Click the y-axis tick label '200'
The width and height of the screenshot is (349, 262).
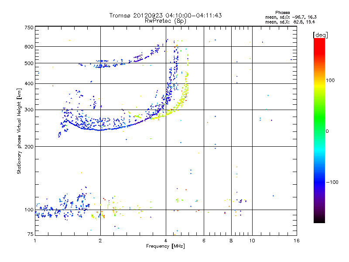(29, 147)
